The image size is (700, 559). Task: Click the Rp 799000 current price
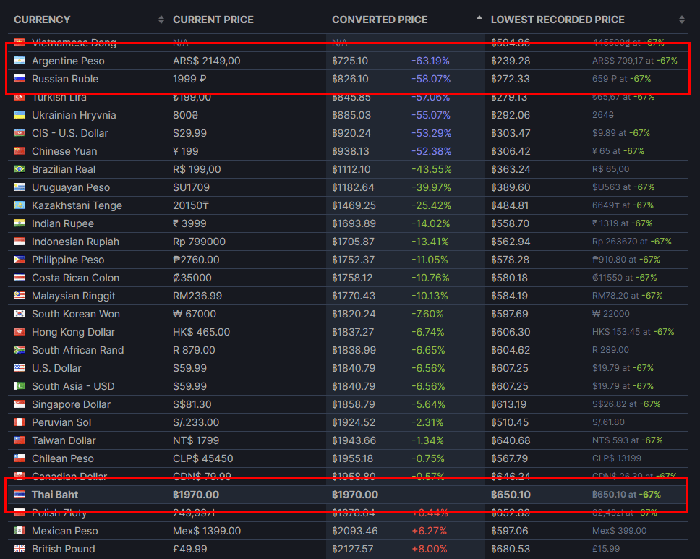point(199,242)
